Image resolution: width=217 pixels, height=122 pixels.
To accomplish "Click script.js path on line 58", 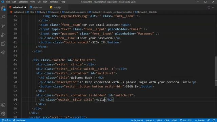I will (x=60, y=117).
